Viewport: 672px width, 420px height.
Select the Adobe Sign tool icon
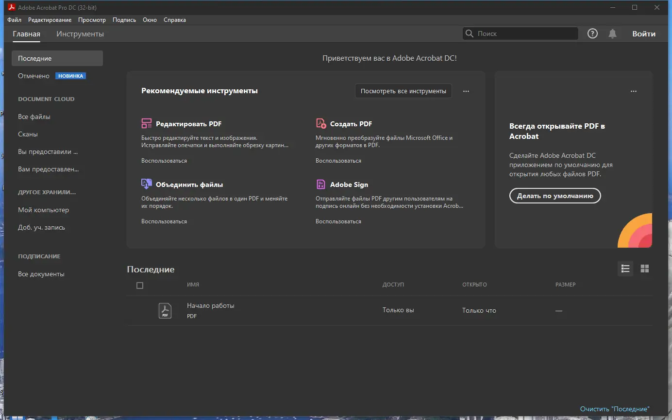tap(320, 184)
